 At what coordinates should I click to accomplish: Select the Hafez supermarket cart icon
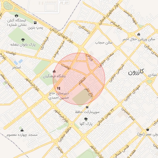coord(87,107)
